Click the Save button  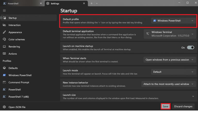(x=166, y=107)
